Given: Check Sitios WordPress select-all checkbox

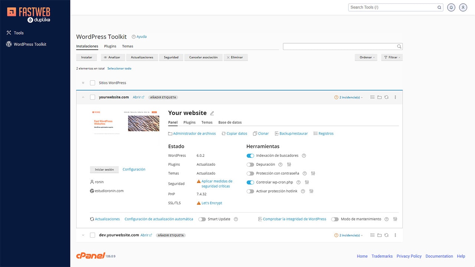Looking at the screenshot, I should (x=92, y=83).
